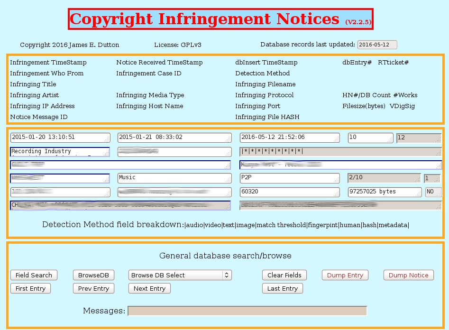Focus the Port field with 60320
Image resolution: width=449 pixels, height=330 pixels.
coord(289,192)
